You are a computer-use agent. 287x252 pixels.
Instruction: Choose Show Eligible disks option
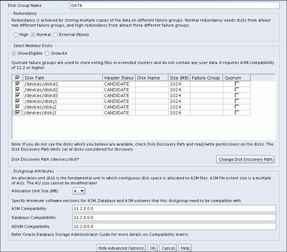tap(14, 53)
